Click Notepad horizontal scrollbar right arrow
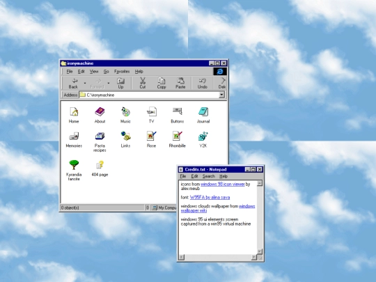This screenshot has width=376, height=282. pos(253,258)
